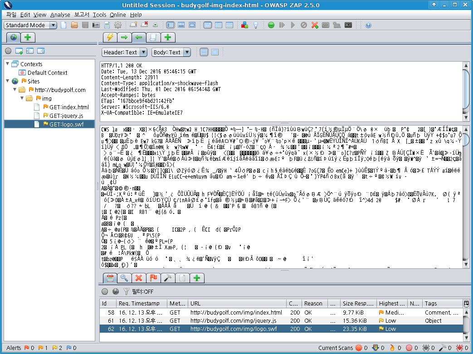This screenshot has width=473, height=354.
Task: Toggle expand Information tabs layout button
Action: [181, 25]
